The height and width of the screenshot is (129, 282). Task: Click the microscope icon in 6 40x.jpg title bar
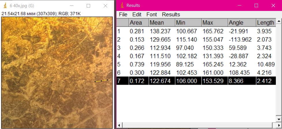[x=5, y=5]
